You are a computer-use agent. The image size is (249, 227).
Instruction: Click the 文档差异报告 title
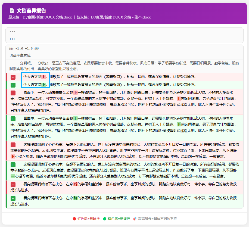pos(32,11)
